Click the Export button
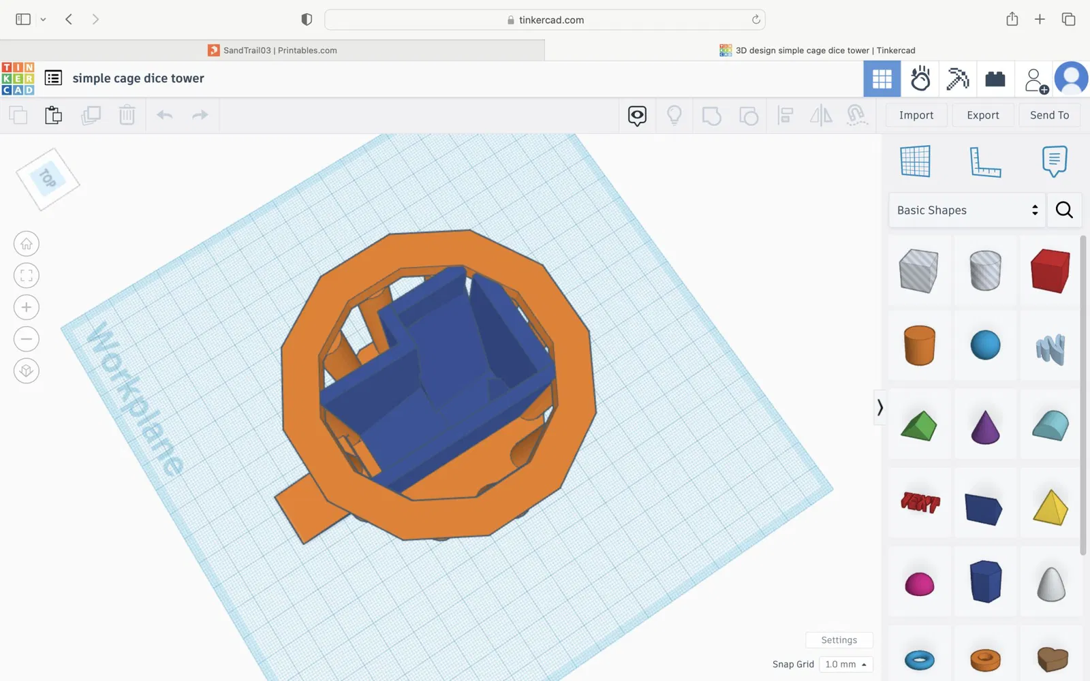 (x=982, y=115)
